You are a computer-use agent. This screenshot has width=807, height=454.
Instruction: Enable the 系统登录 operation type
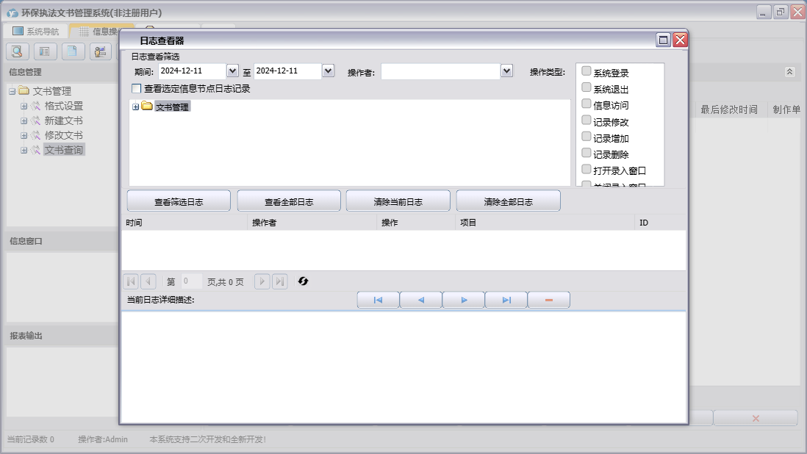pos(587,71)
